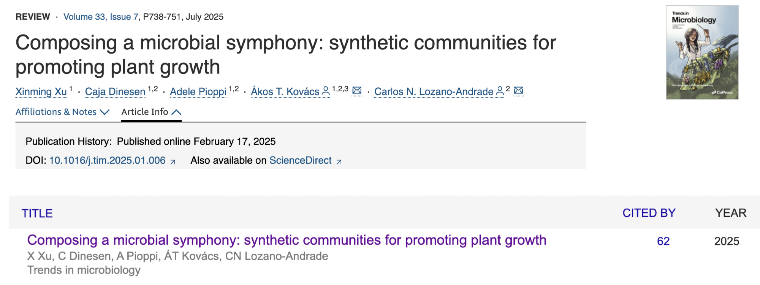
Task: Click the person icon beside Ákos T. Kovács
Action: coord(326,91)
